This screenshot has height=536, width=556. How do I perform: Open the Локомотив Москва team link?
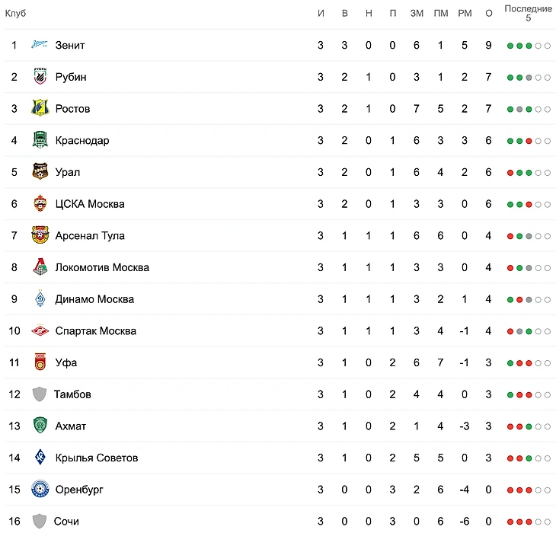click(x=102, y=267)
